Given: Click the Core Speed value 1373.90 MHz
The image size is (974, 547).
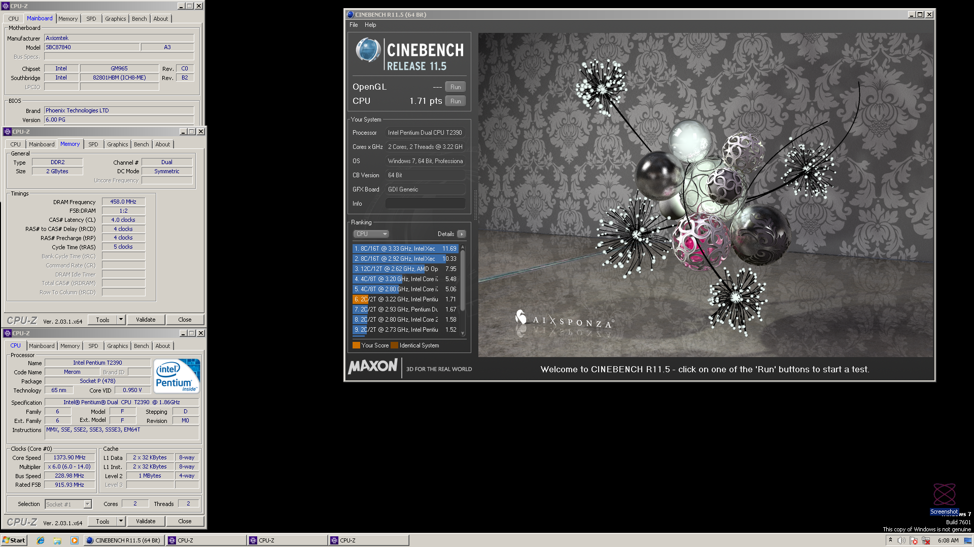Looking at the screenshot, I should point(69,457).
